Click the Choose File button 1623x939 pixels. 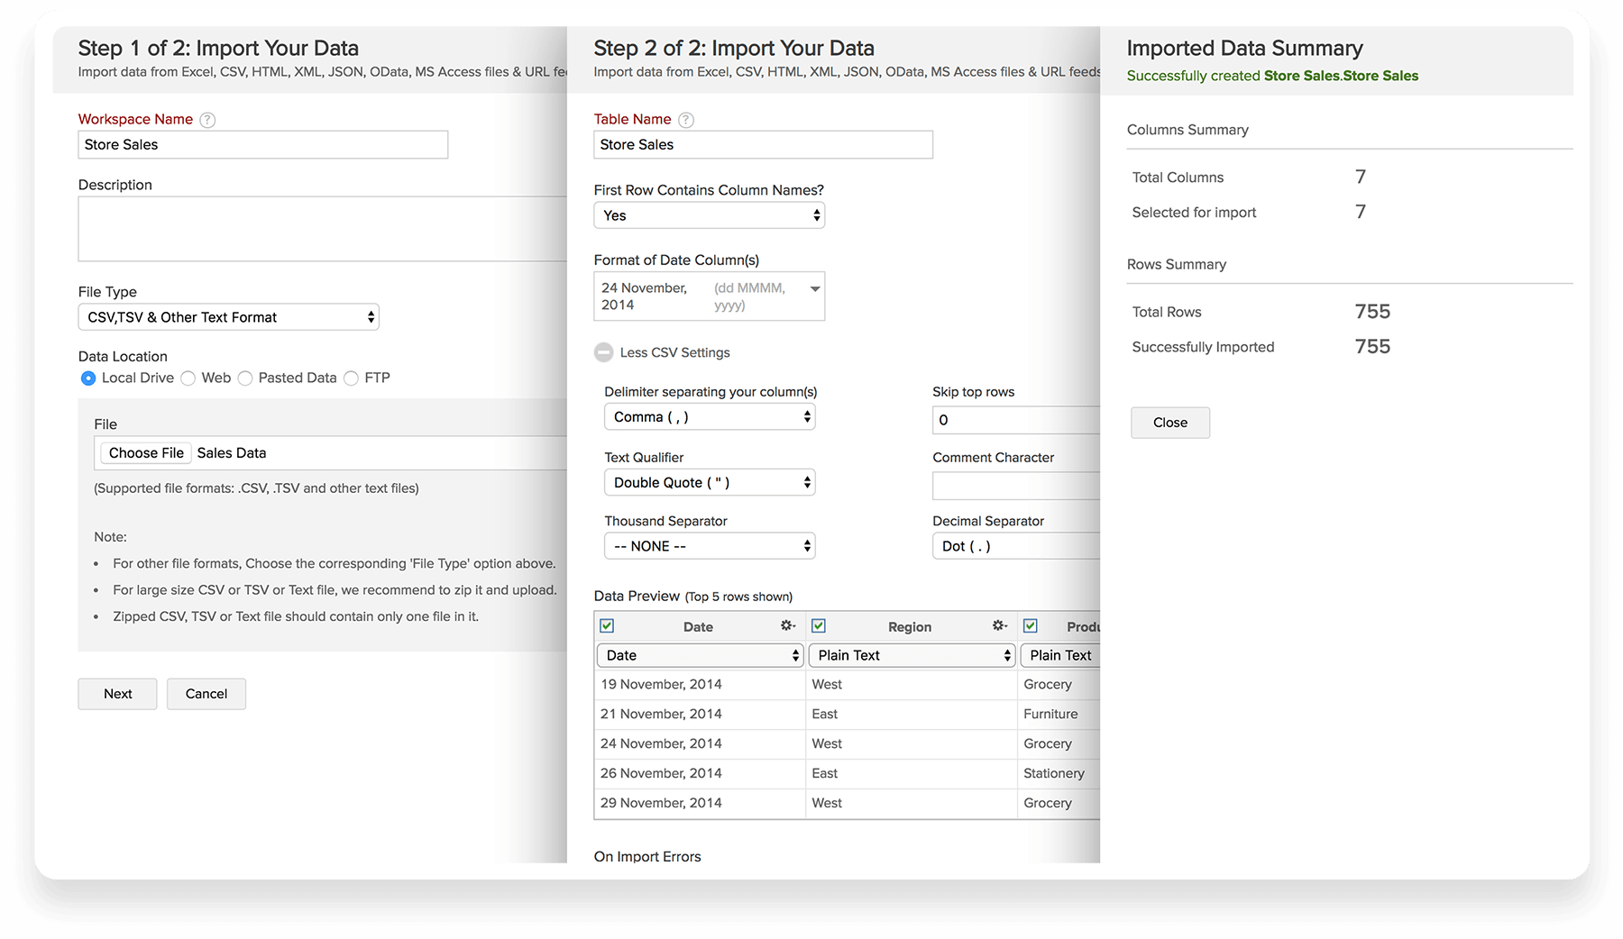pyautogui.click(x=146, y=453)
